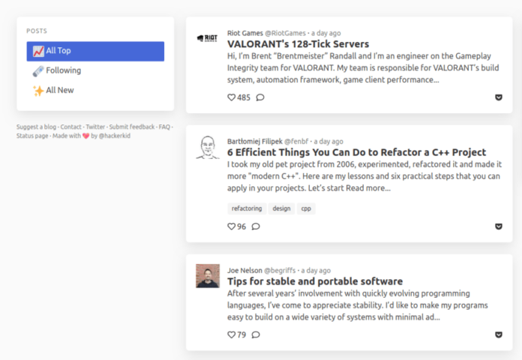The height and width of the screenshot is (360, 522).
Task: Open comments on the C++ refactor post
Action: pos(256,226)
